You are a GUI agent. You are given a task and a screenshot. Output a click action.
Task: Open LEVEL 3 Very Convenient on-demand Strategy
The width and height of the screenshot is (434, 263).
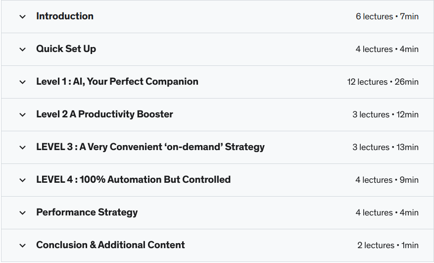click(x=150, y=147)
